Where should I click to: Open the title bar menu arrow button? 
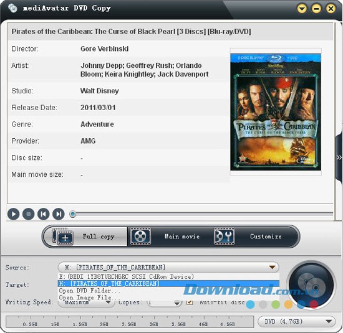(x=302, y=9)
